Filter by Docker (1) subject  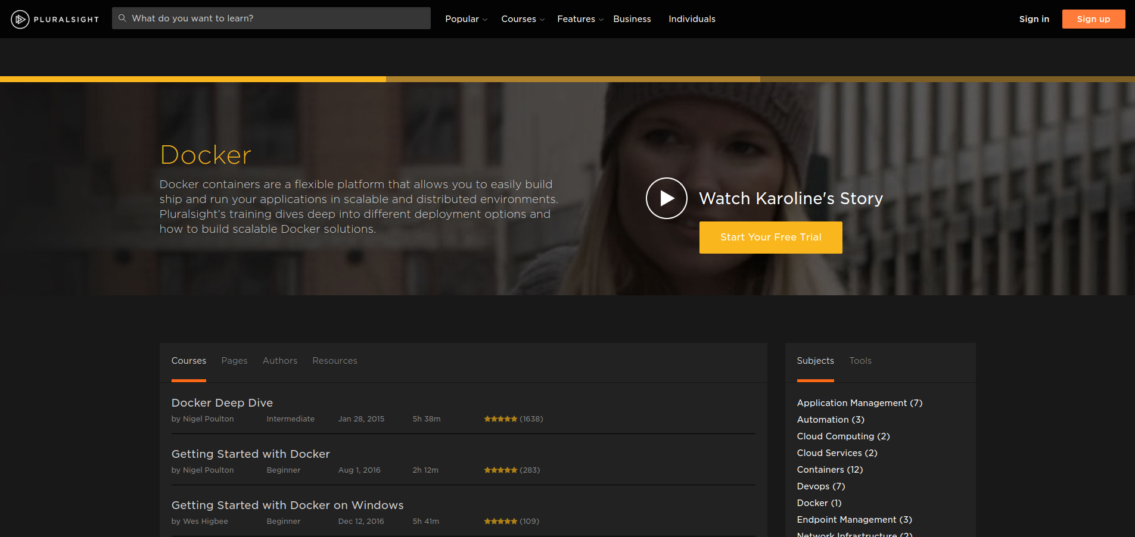click(x=819, y=503)
